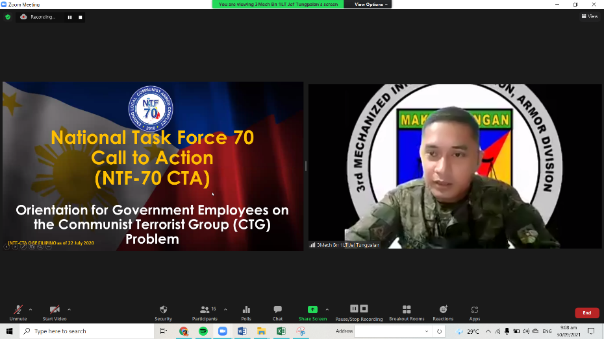The image size is (604, 339).
Task: Show hidden system tray icons
Action: [488, 331]
